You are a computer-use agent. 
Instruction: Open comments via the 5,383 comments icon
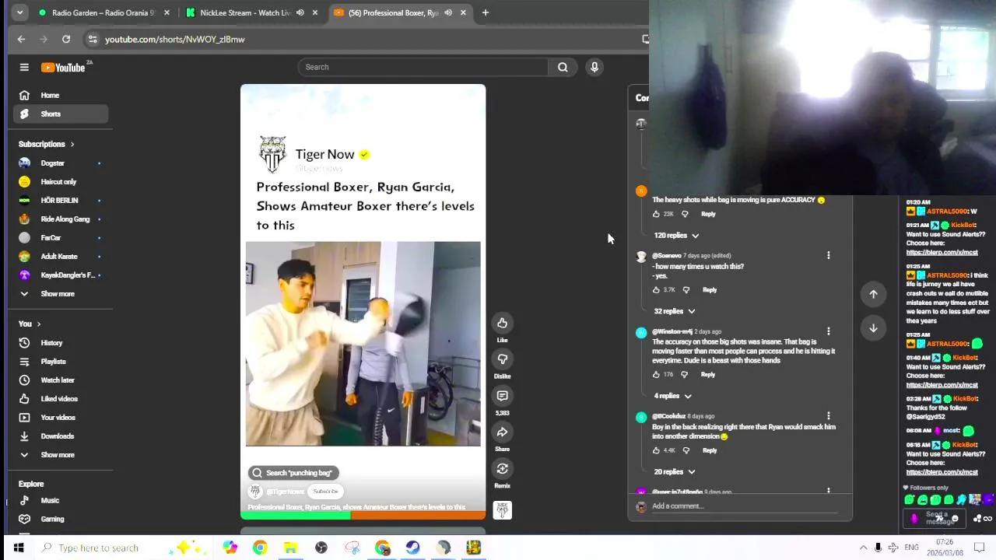point(502,396)
